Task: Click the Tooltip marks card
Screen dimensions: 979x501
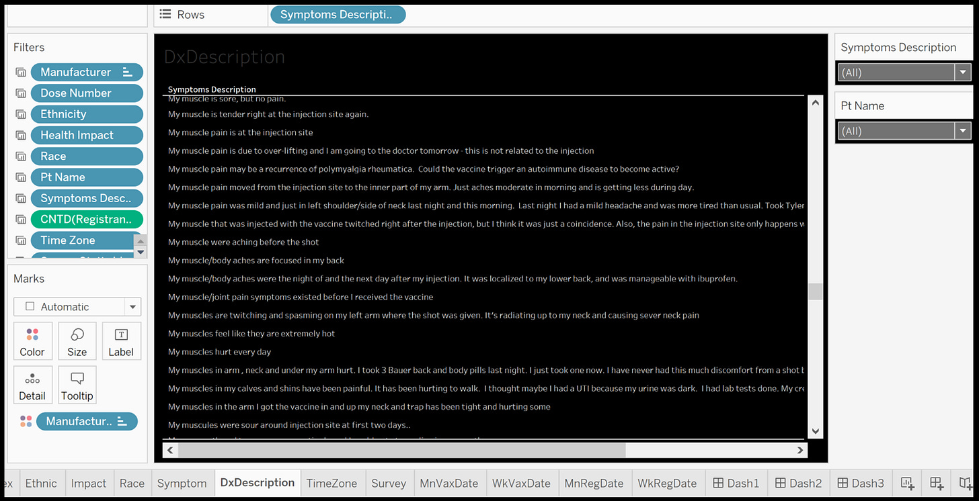Action: 77,385
